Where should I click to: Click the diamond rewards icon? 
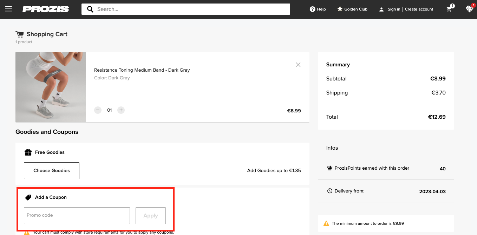[x=470, y=9]
